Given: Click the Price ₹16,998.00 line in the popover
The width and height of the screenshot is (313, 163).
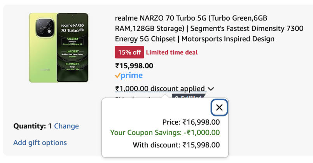Looking at the screenshot, I should tap(191, 122).
